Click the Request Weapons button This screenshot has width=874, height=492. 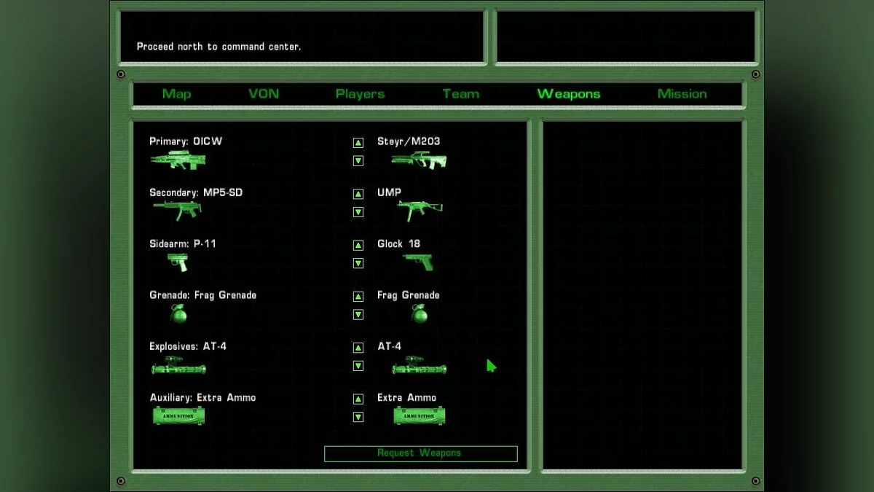(x=421, y=453)
